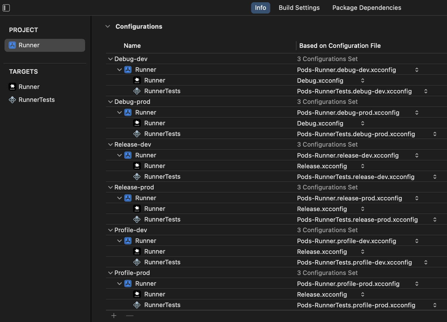
Task: Click the RunnerTests target icon in sidebar
Action: coord(12,100)
